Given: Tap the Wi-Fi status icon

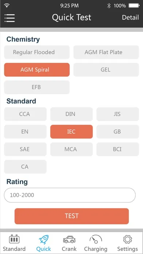Looking at the screenshot, I should [x=7, y=5].
